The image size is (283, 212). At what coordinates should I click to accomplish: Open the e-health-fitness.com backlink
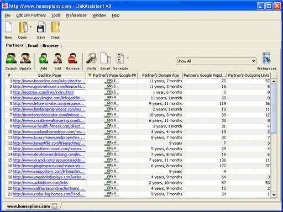49,126
